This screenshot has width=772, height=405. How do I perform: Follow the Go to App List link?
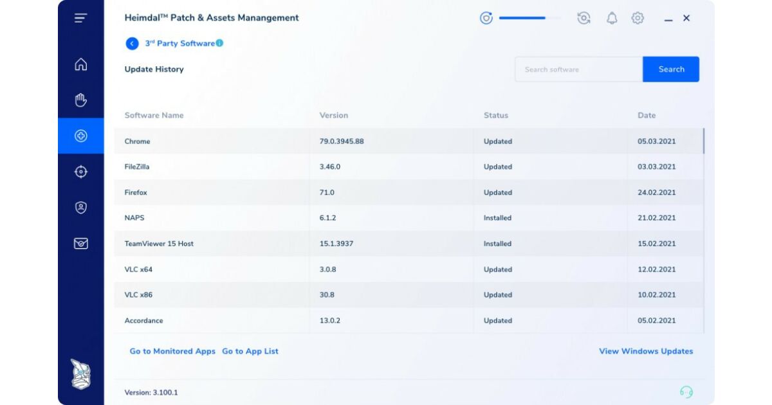tap(250, 351)
